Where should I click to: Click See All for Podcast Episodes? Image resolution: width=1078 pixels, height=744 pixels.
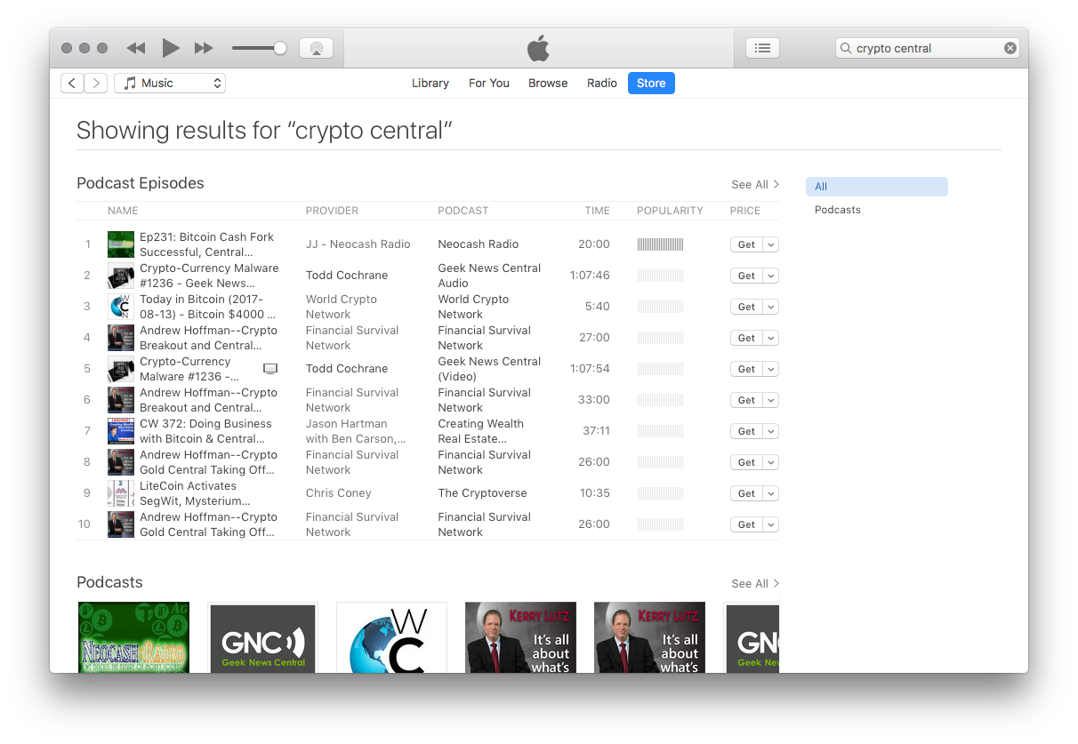tap(755, 184)
